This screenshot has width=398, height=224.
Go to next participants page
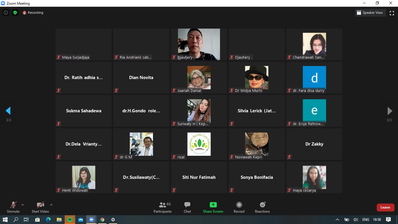389,111
